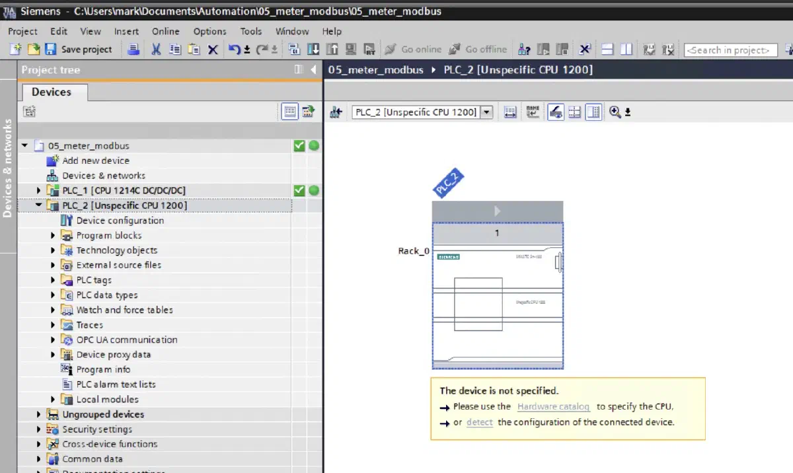
Task: Open the Project menu
Action: 23,31
